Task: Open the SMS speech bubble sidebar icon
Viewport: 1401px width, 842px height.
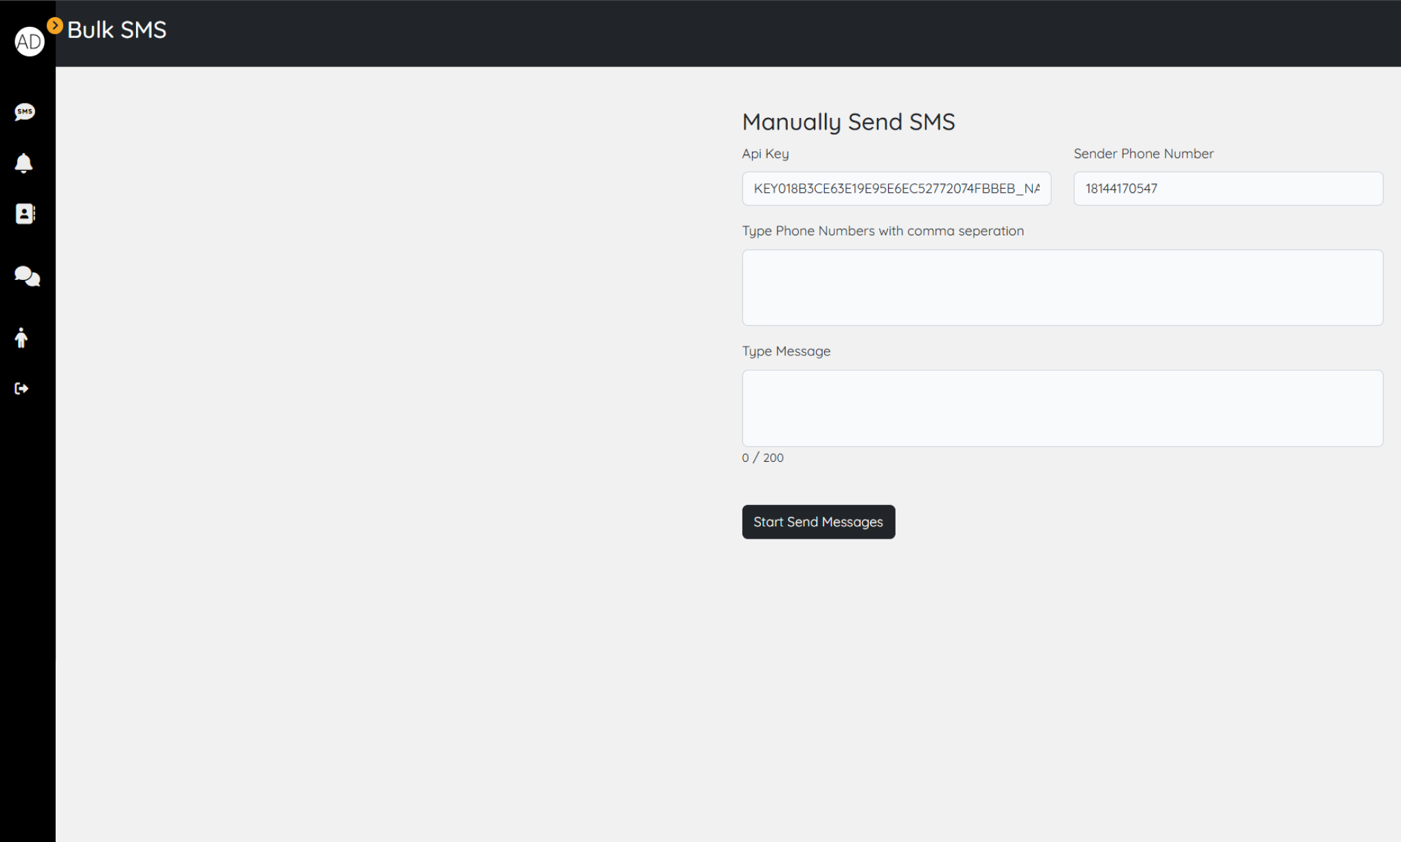Action: pyautogui.click(x=25, y=112)
